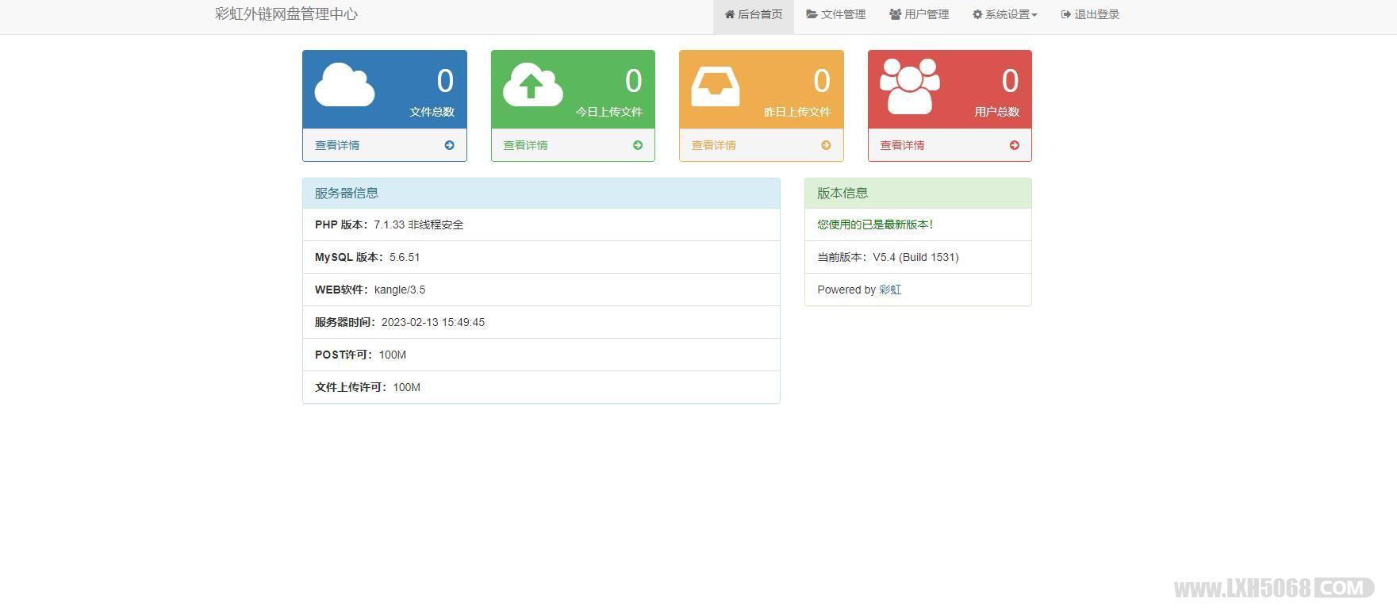1397x610 pixels.
Task: Select the 服务器时间 2023-02-13 row
Action: click(x=541, y=322)
